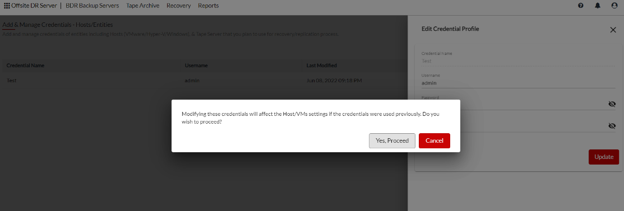Click into the Password field

pyautogui.click(x=514, y=105)
